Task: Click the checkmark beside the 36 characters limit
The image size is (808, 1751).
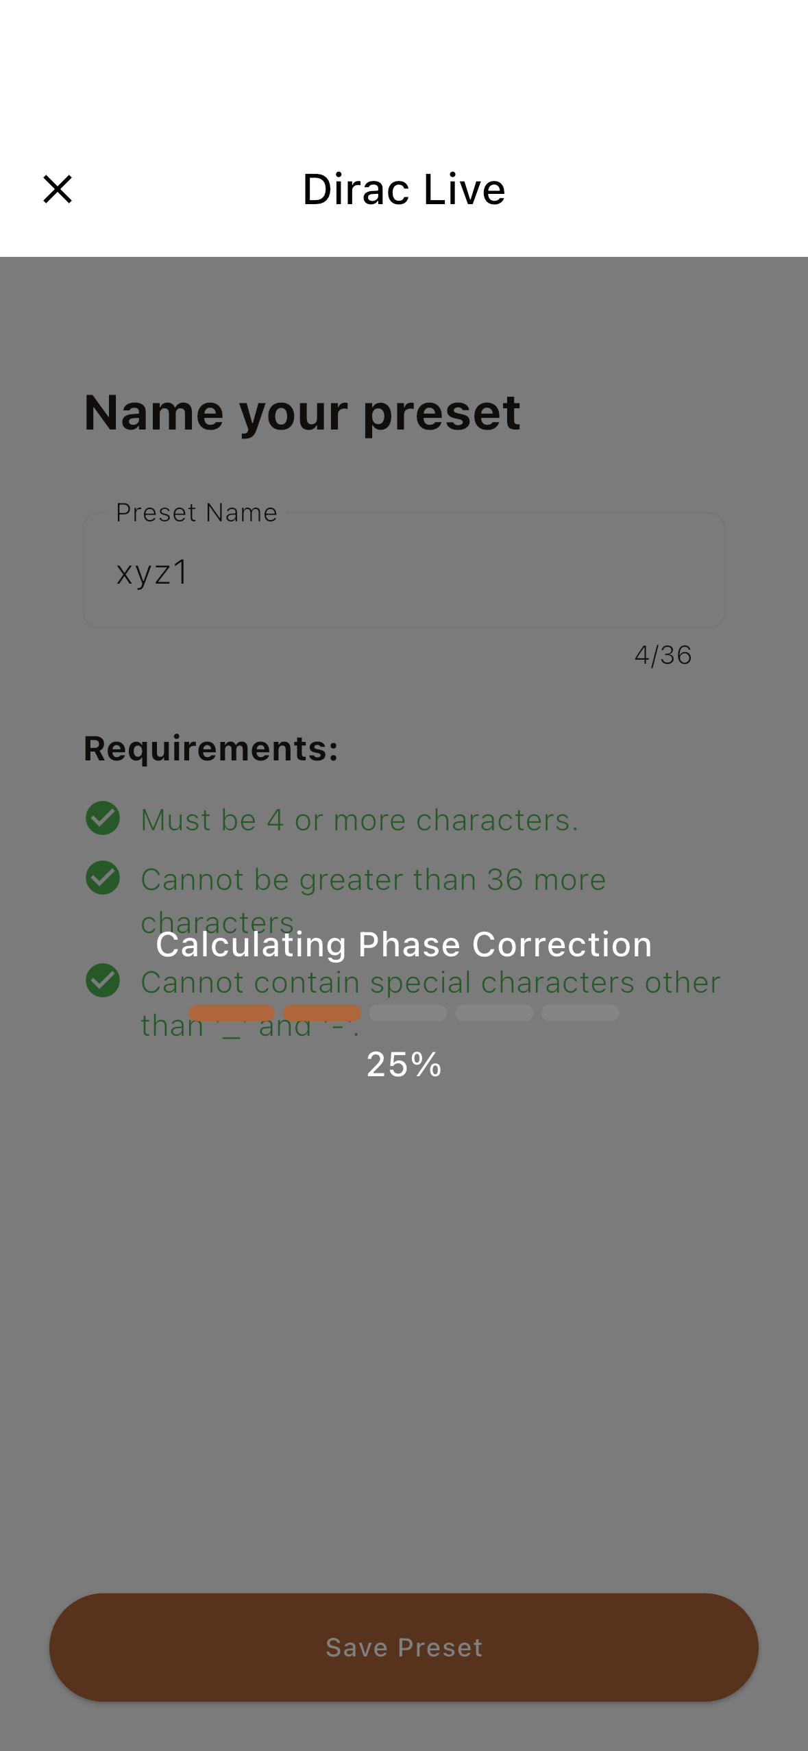Action: click(x=103, y=878)
